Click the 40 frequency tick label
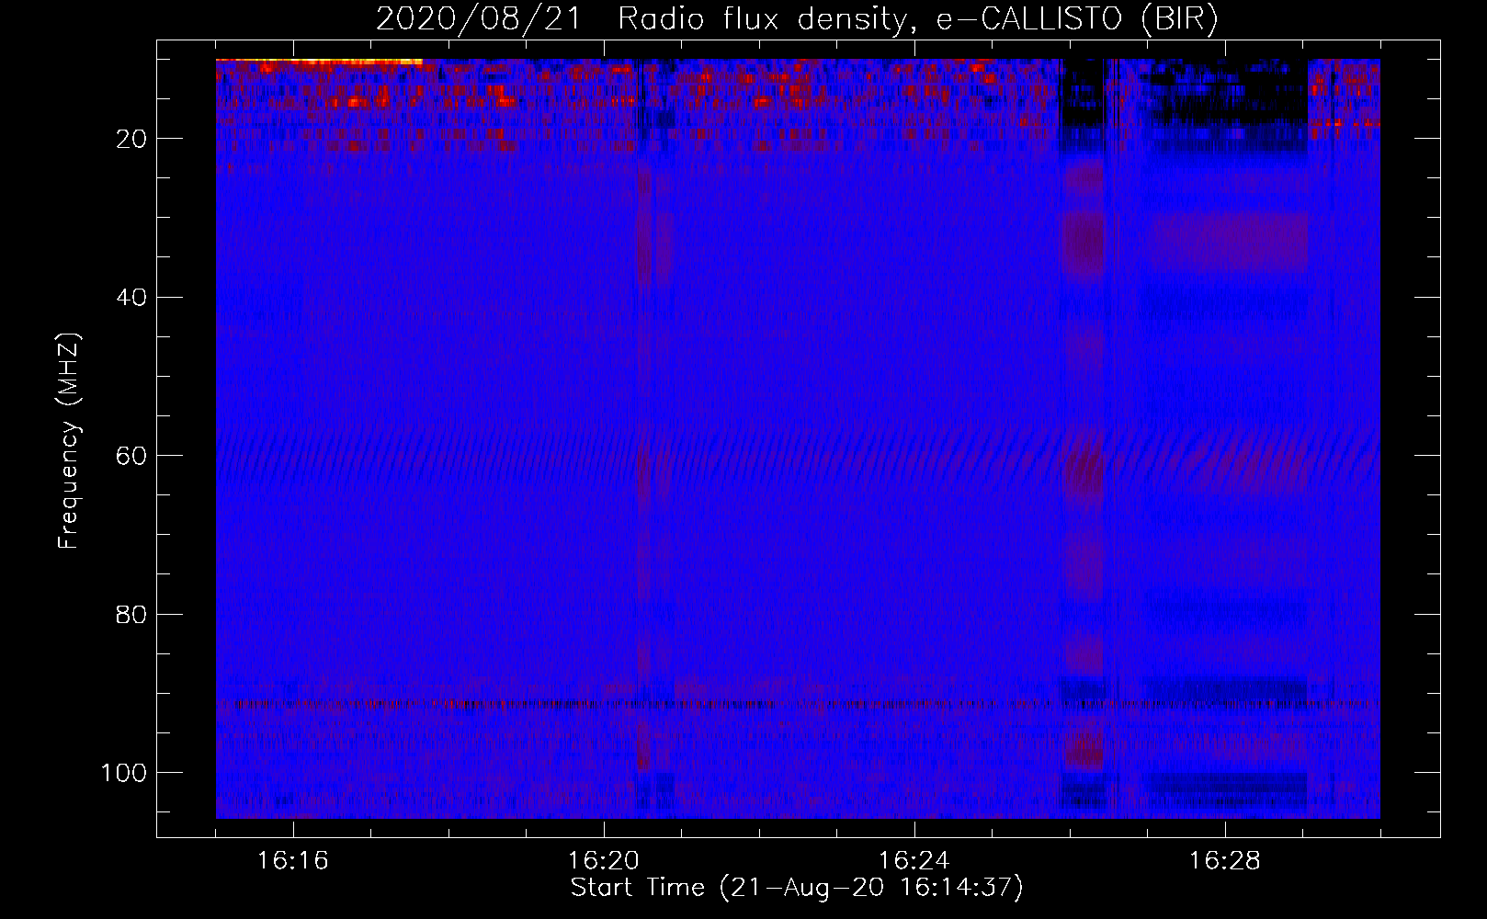 pos(131,298)
